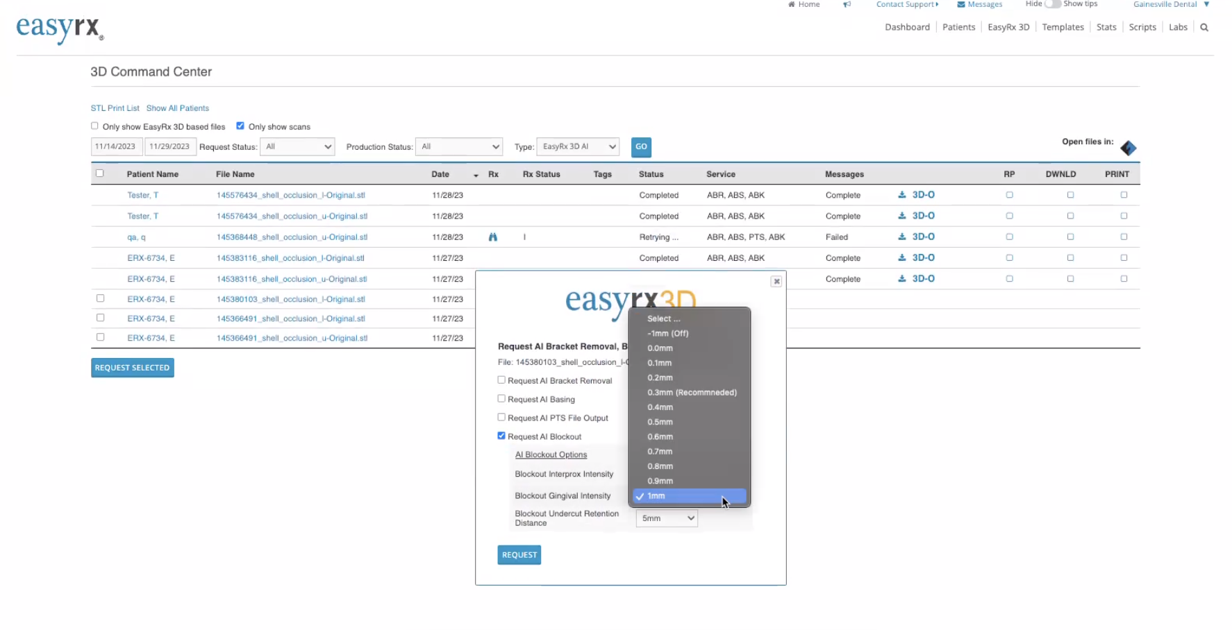Enable Request AI PTS File Output checkbox
Screen dimensions: 1232x630
[501, 418]
